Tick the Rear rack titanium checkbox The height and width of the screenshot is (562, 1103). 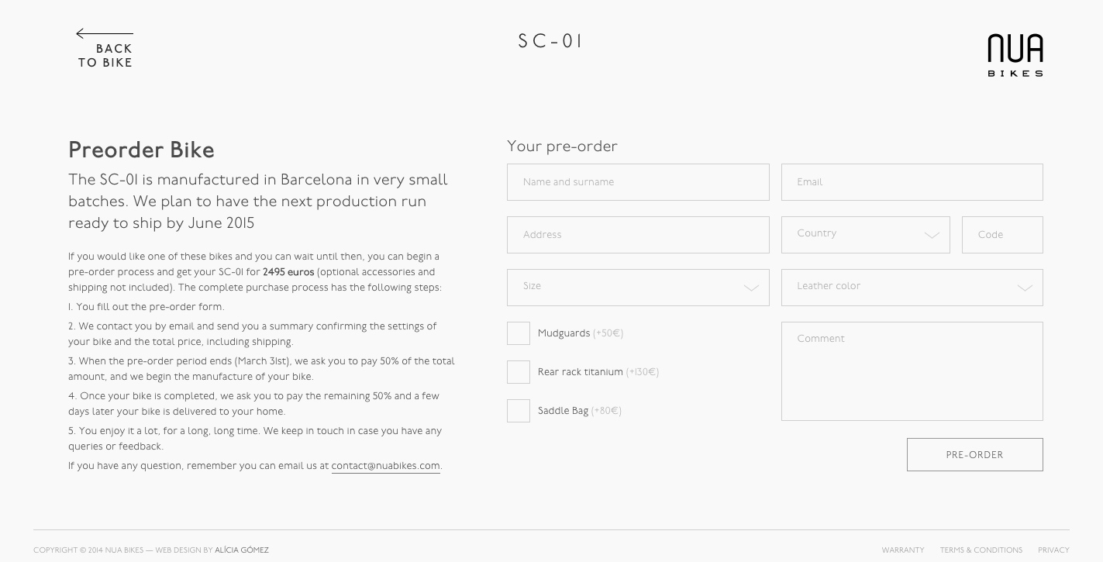[x=519, y=372]
